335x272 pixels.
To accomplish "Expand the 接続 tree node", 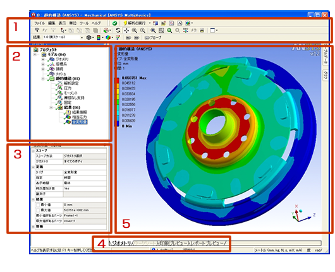I will point(43,69).
